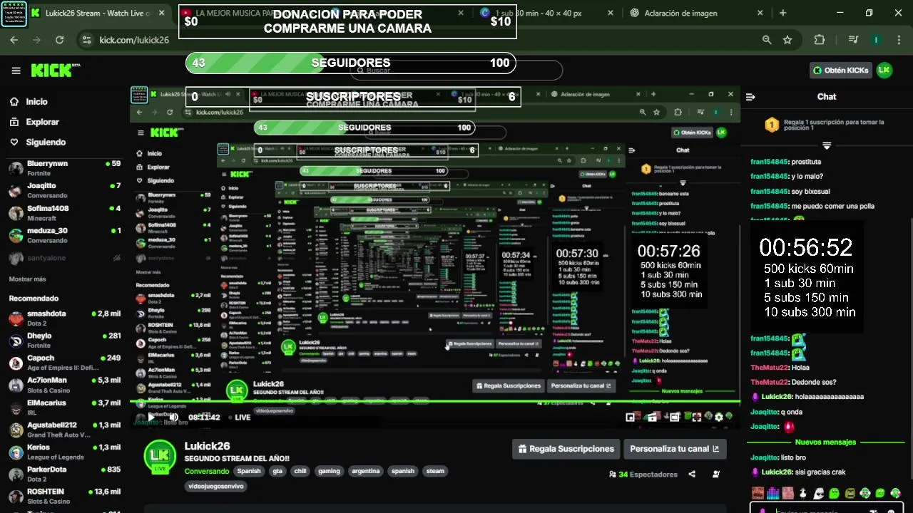The image size is (913, 513).
Task: Click the Lukick26 channel avatar
Action: coord(160,457)
